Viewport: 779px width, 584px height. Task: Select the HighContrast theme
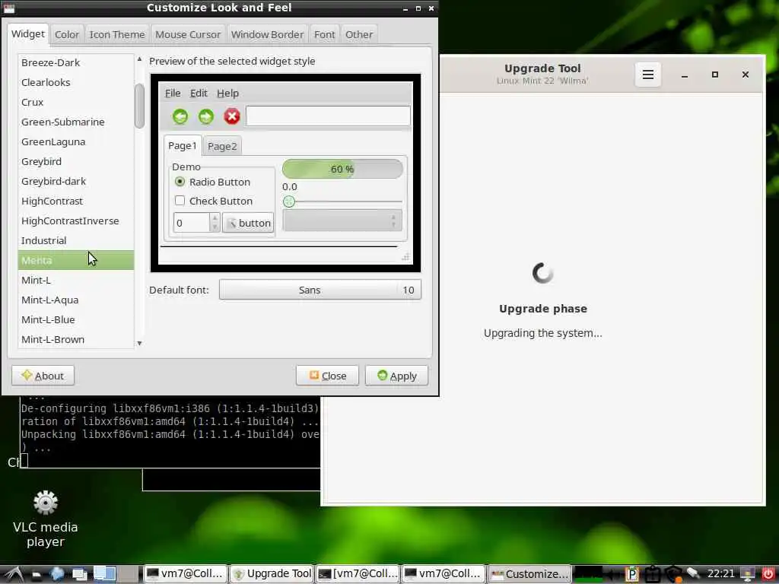click(76, 201)
